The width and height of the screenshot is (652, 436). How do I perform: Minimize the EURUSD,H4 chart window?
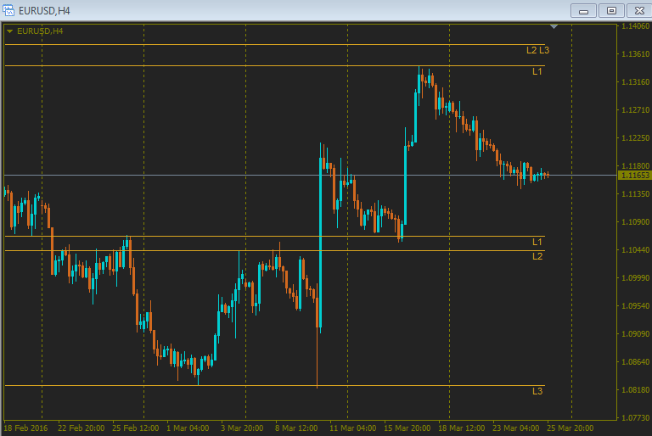(x=583, y=10)
